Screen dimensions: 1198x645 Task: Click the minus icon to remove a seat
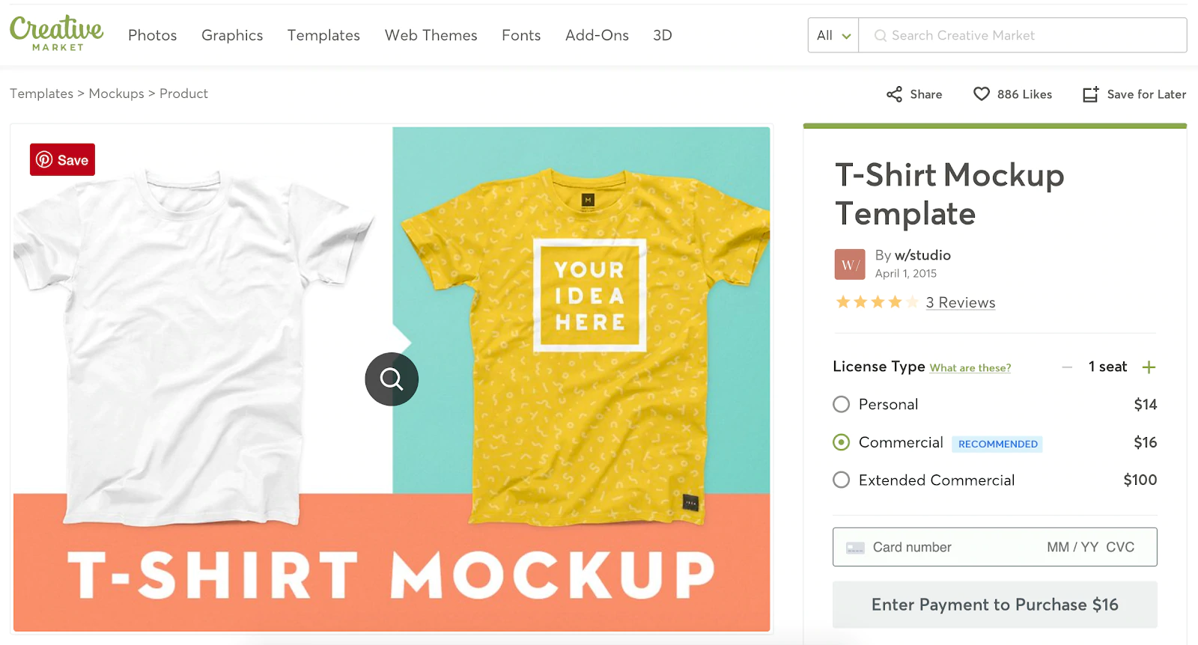(x=1067, y=367)
